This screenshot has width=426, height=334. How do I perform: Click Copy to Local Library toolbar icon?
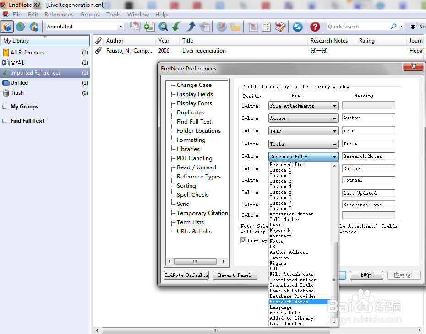point(135,27)
